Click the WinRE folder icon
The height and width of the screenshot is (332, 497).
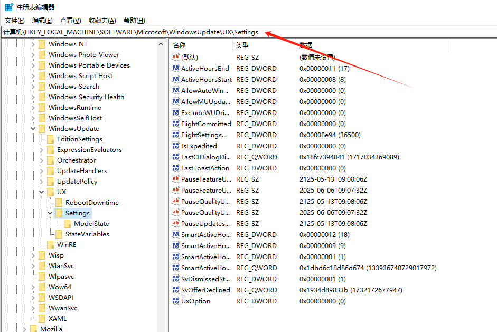click(50, 245)
